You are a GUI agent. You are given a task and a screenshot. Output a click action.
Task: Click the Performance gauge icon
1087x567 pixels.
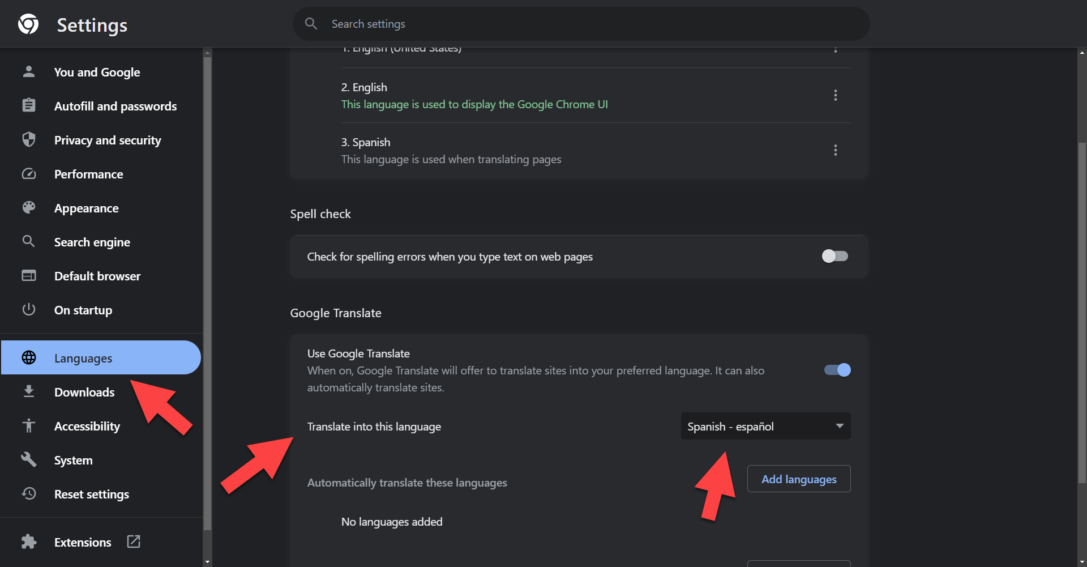tap(29, 174)
